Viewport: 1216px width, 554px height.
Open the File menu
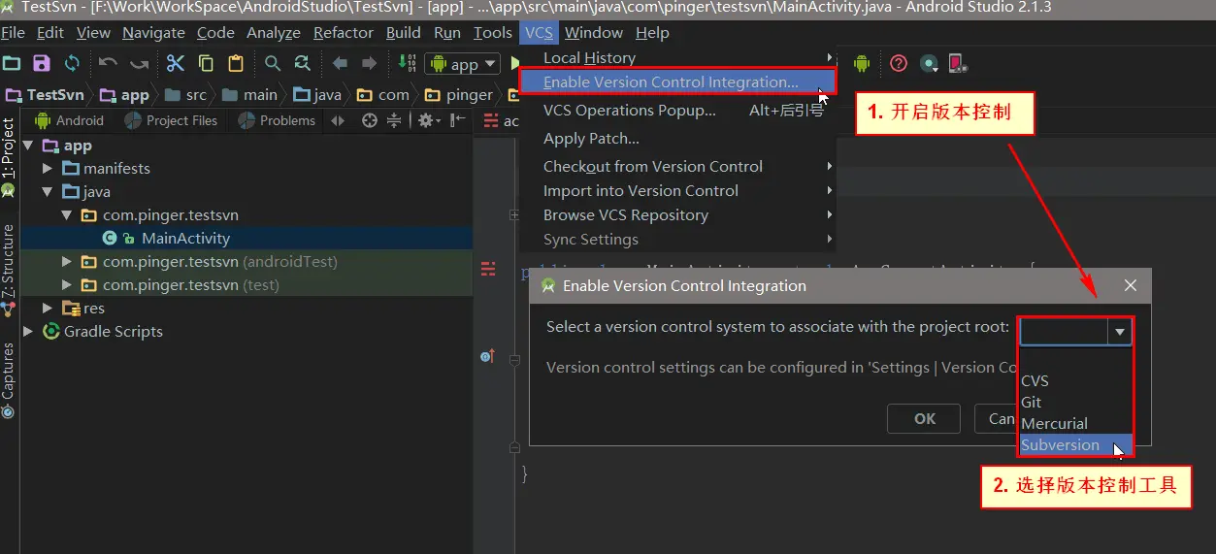[x=14, y=33]
